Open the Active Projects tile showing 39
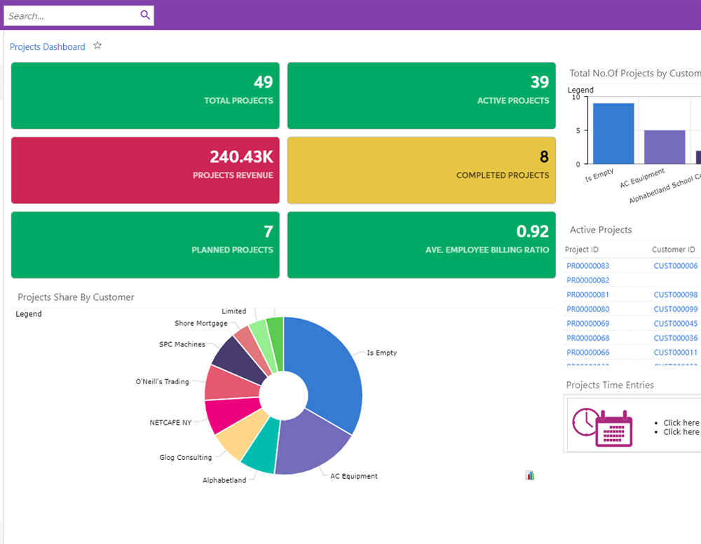 [x=421, y=95]
